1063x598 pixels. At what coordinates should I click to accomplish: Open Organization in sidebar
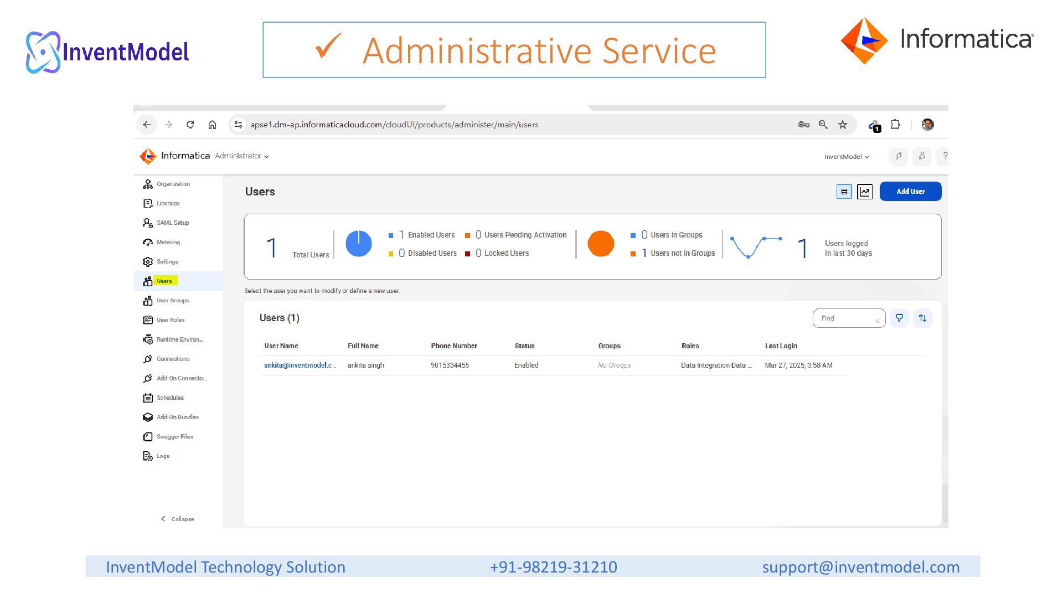click(x=178, y=184)
